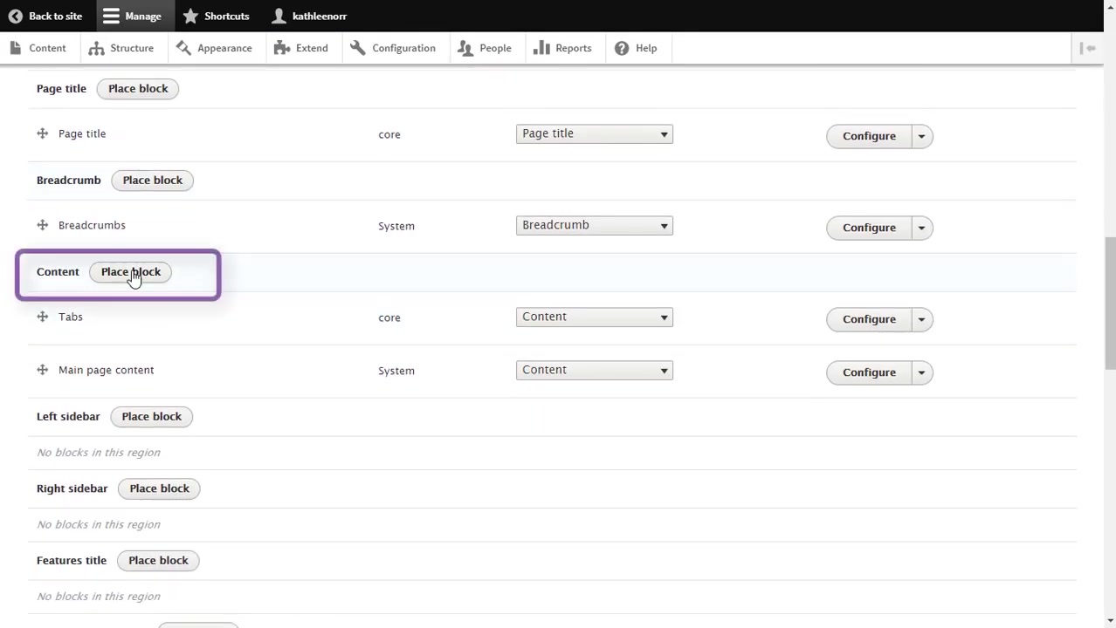Open the Page title region dropdown
Viewport: 1116px width, 628px height.
coord(594,133)
